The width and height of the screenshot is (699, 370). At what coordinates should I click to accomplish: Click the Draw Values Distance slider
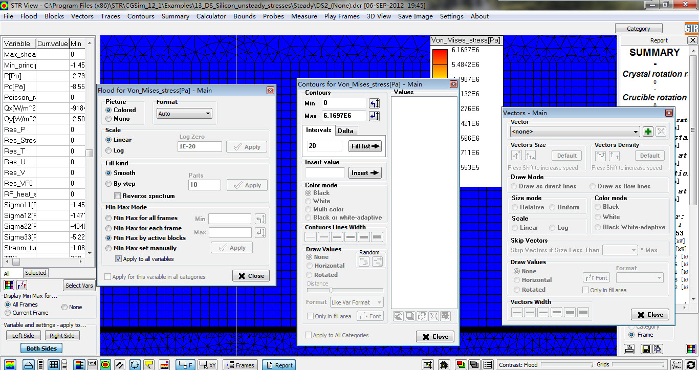point(344,290)
